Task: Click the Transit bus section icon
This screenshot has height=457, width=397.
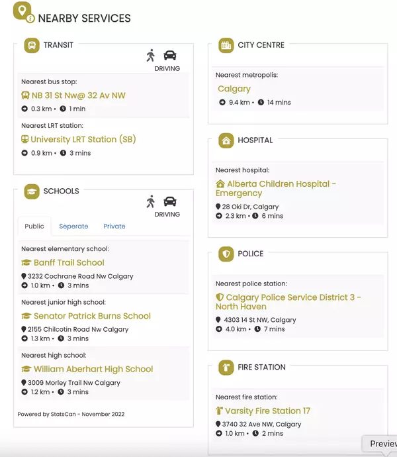Action: tap(32, 46)
